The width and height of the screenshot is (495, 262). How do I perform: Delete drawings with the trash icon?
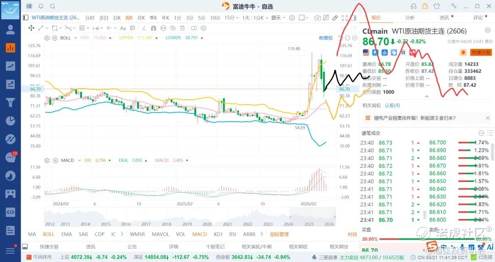click(182, 28)
